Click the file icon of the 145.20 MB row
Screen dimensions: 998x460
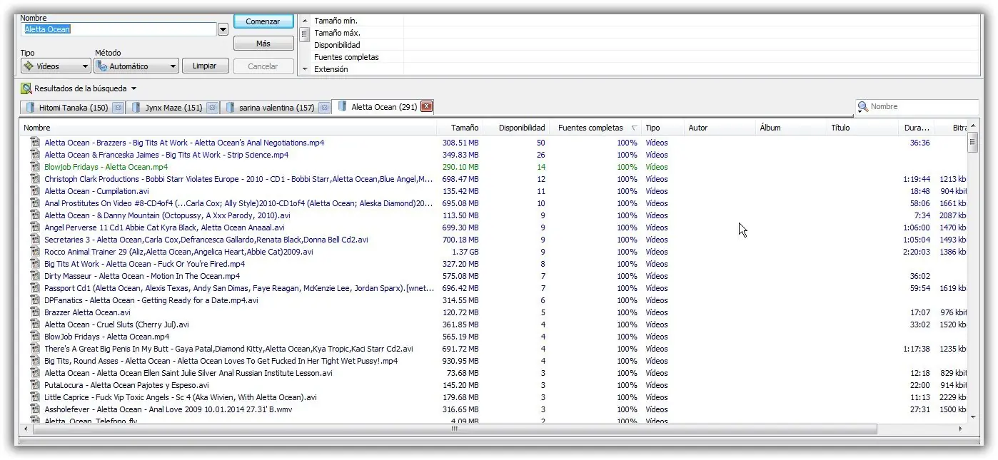35,385
